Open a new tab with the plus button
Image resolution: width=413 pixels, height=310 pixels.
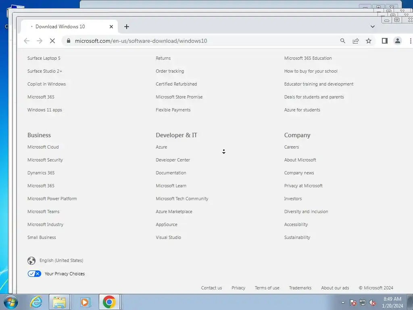pyautogui.click(x=126, y=27)
